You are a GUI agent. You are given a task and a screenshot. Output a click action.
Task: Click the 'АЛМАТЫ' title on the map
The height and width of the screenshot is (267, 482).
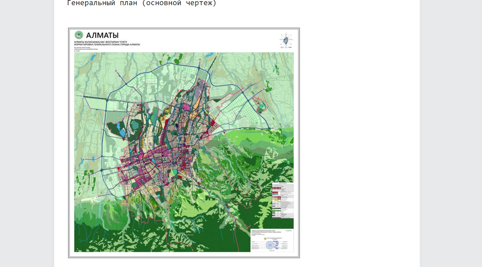coord(102,35)
